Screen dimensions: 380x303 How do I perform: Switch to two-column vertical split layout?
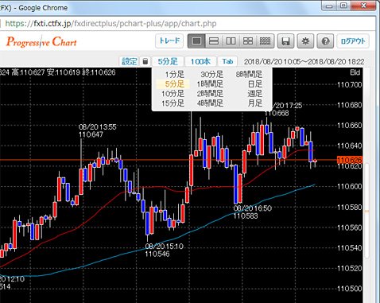[x=231, y=41]
